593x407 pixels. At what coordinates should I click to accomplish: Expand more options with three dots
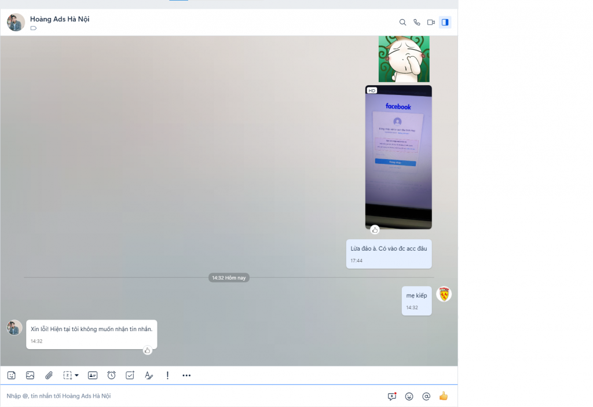point(186,375)
